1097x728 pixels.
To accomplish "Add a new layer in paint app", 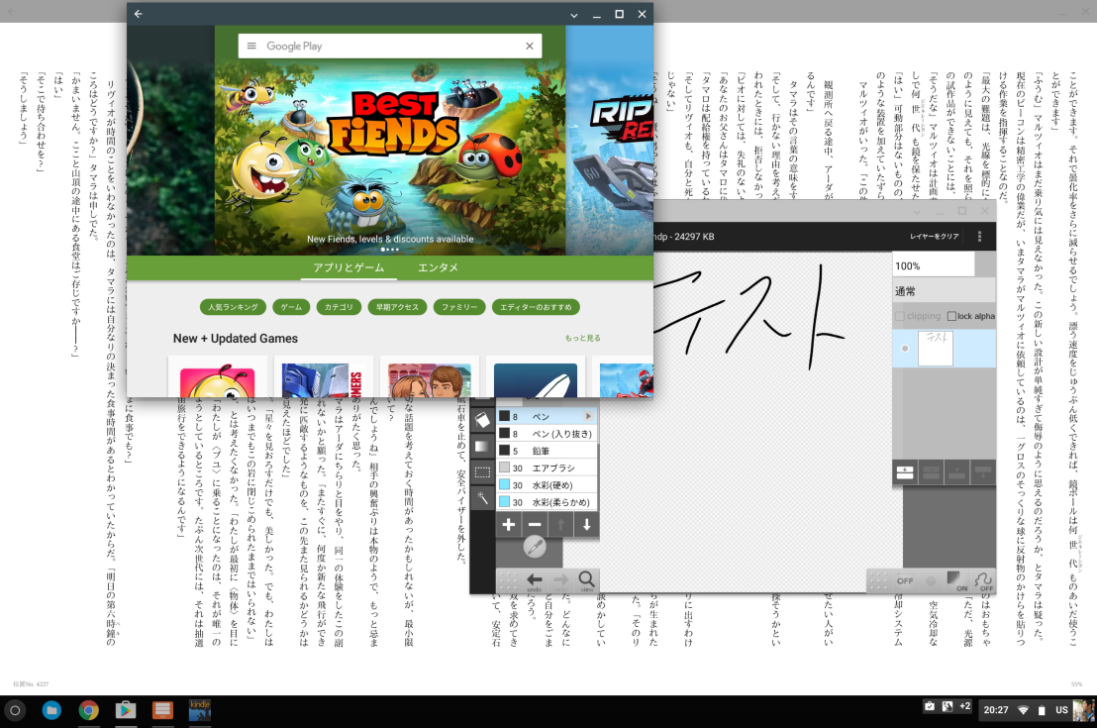I will click(x=905, y=472).
